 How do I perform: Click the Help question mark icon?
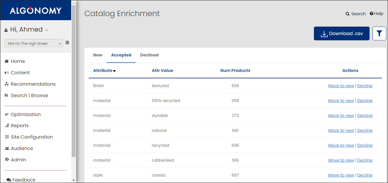[371, 14]
